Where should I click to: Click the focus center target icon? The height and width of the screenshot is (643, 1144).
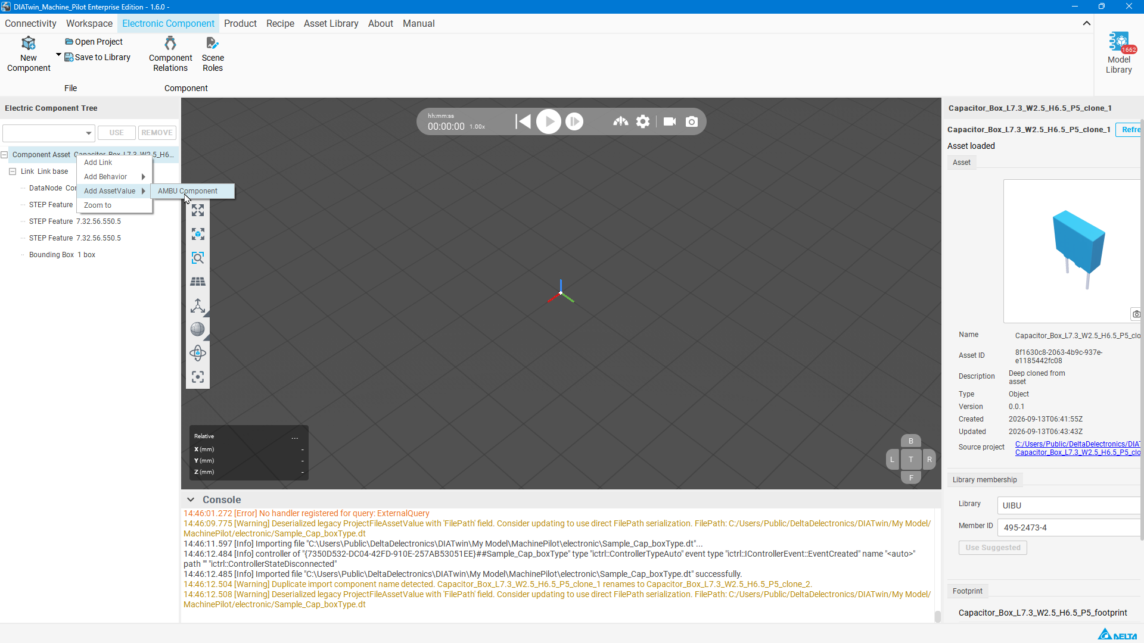[198, 377]
